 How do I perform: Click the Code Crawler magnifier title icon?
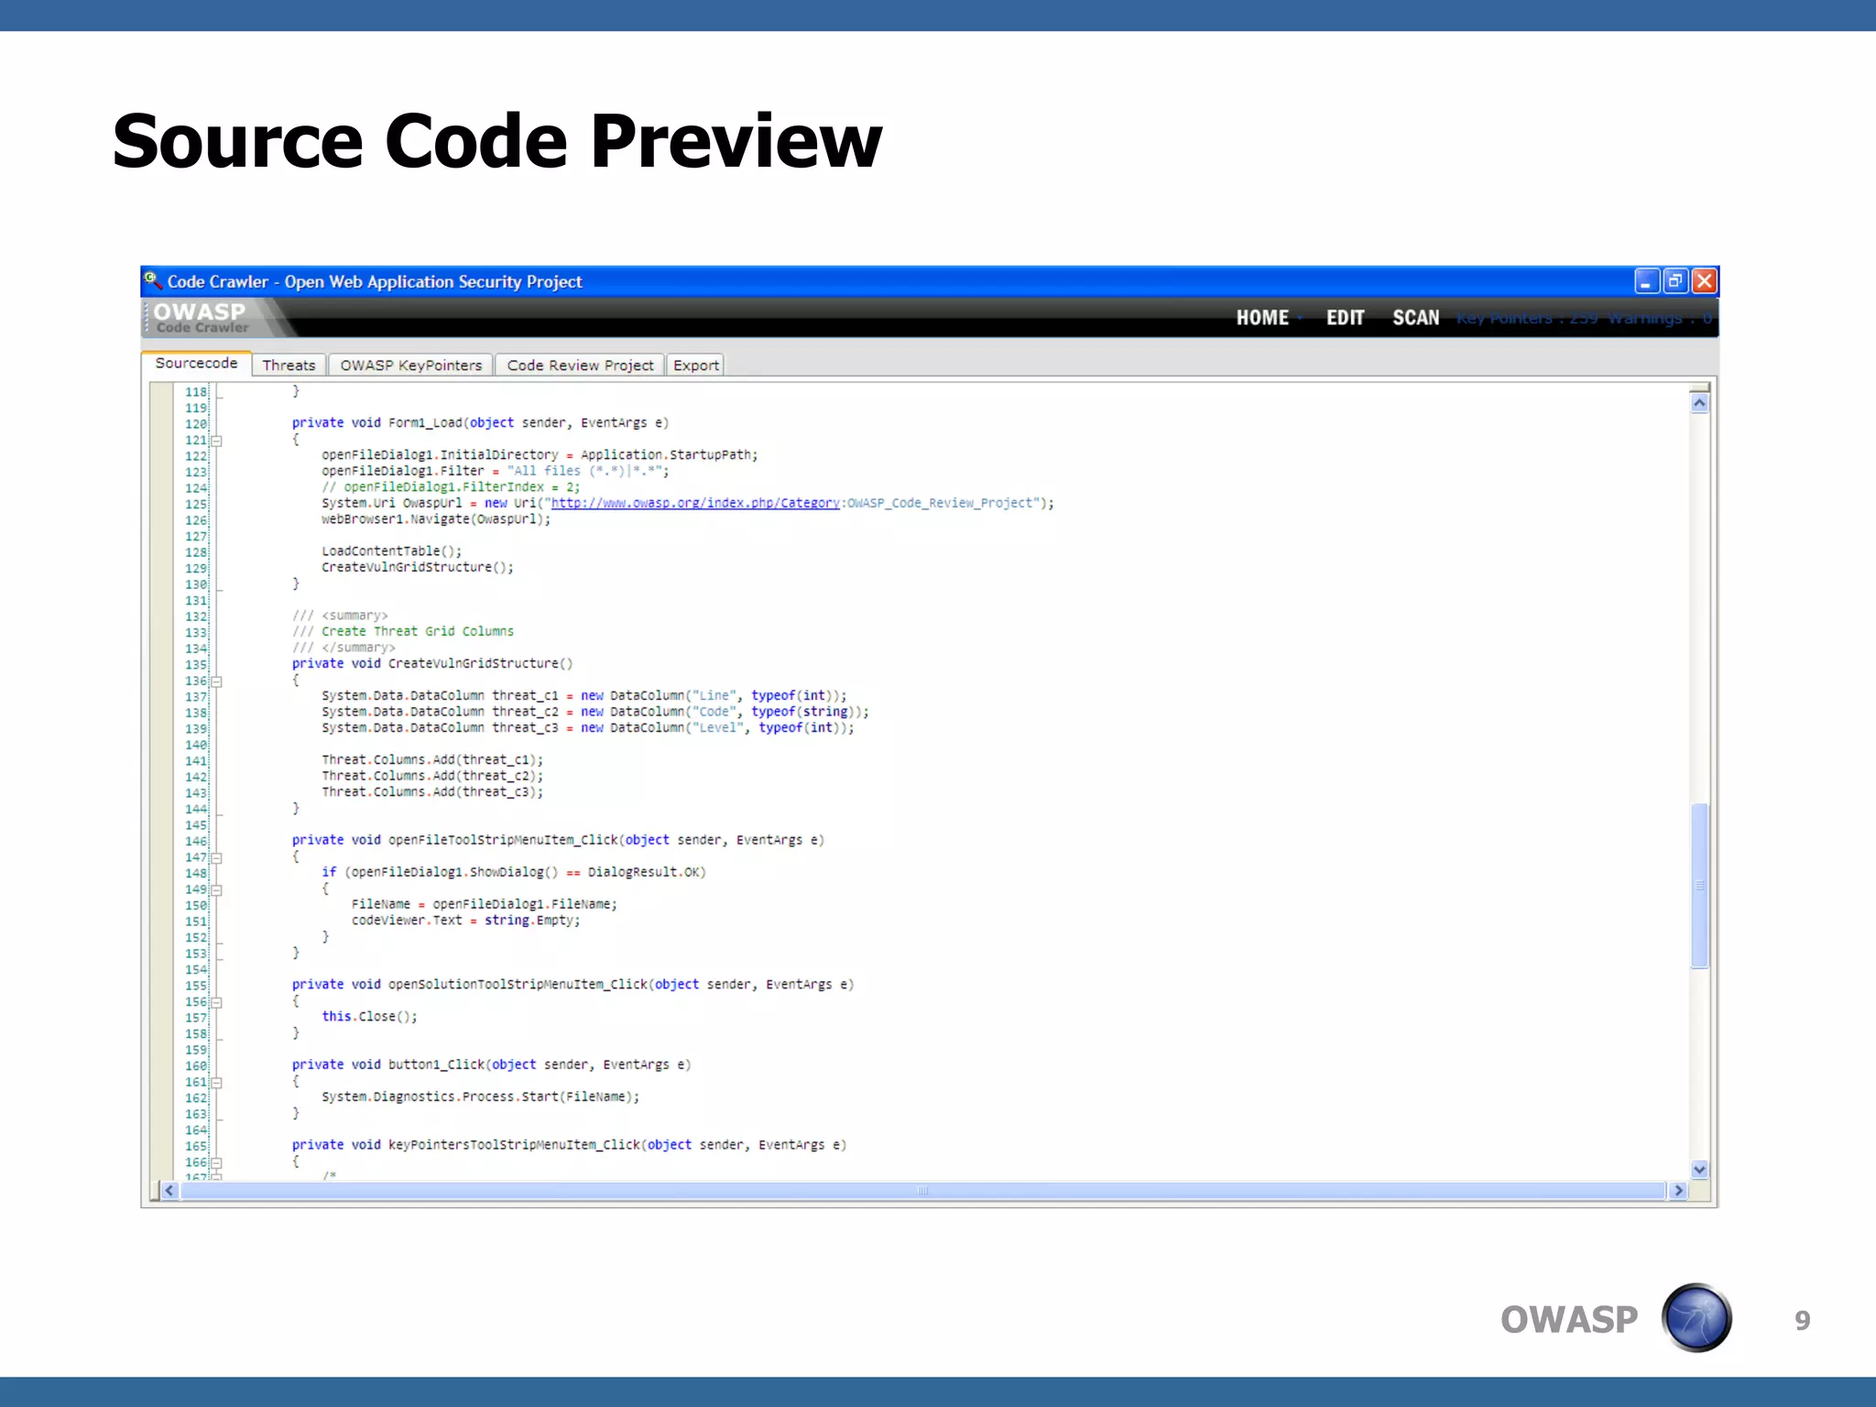[x=153, y=280]
